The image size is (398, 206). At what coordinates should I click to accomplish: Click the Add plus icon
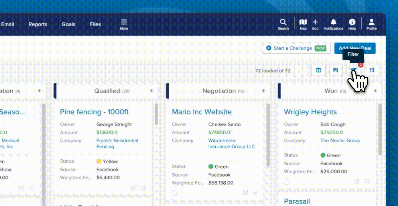click(315, 24)
